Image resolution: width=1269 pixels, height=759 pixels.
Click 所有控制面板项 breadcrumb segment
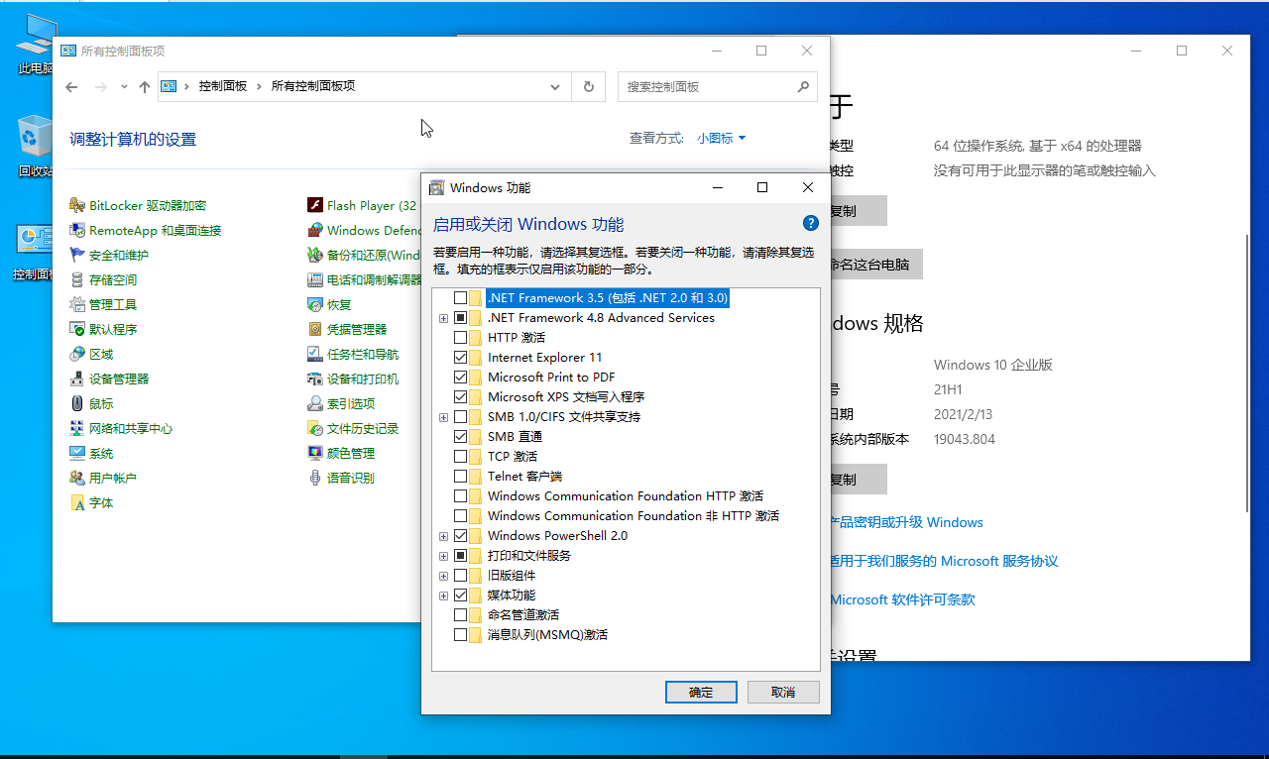(x=313, y=86)
